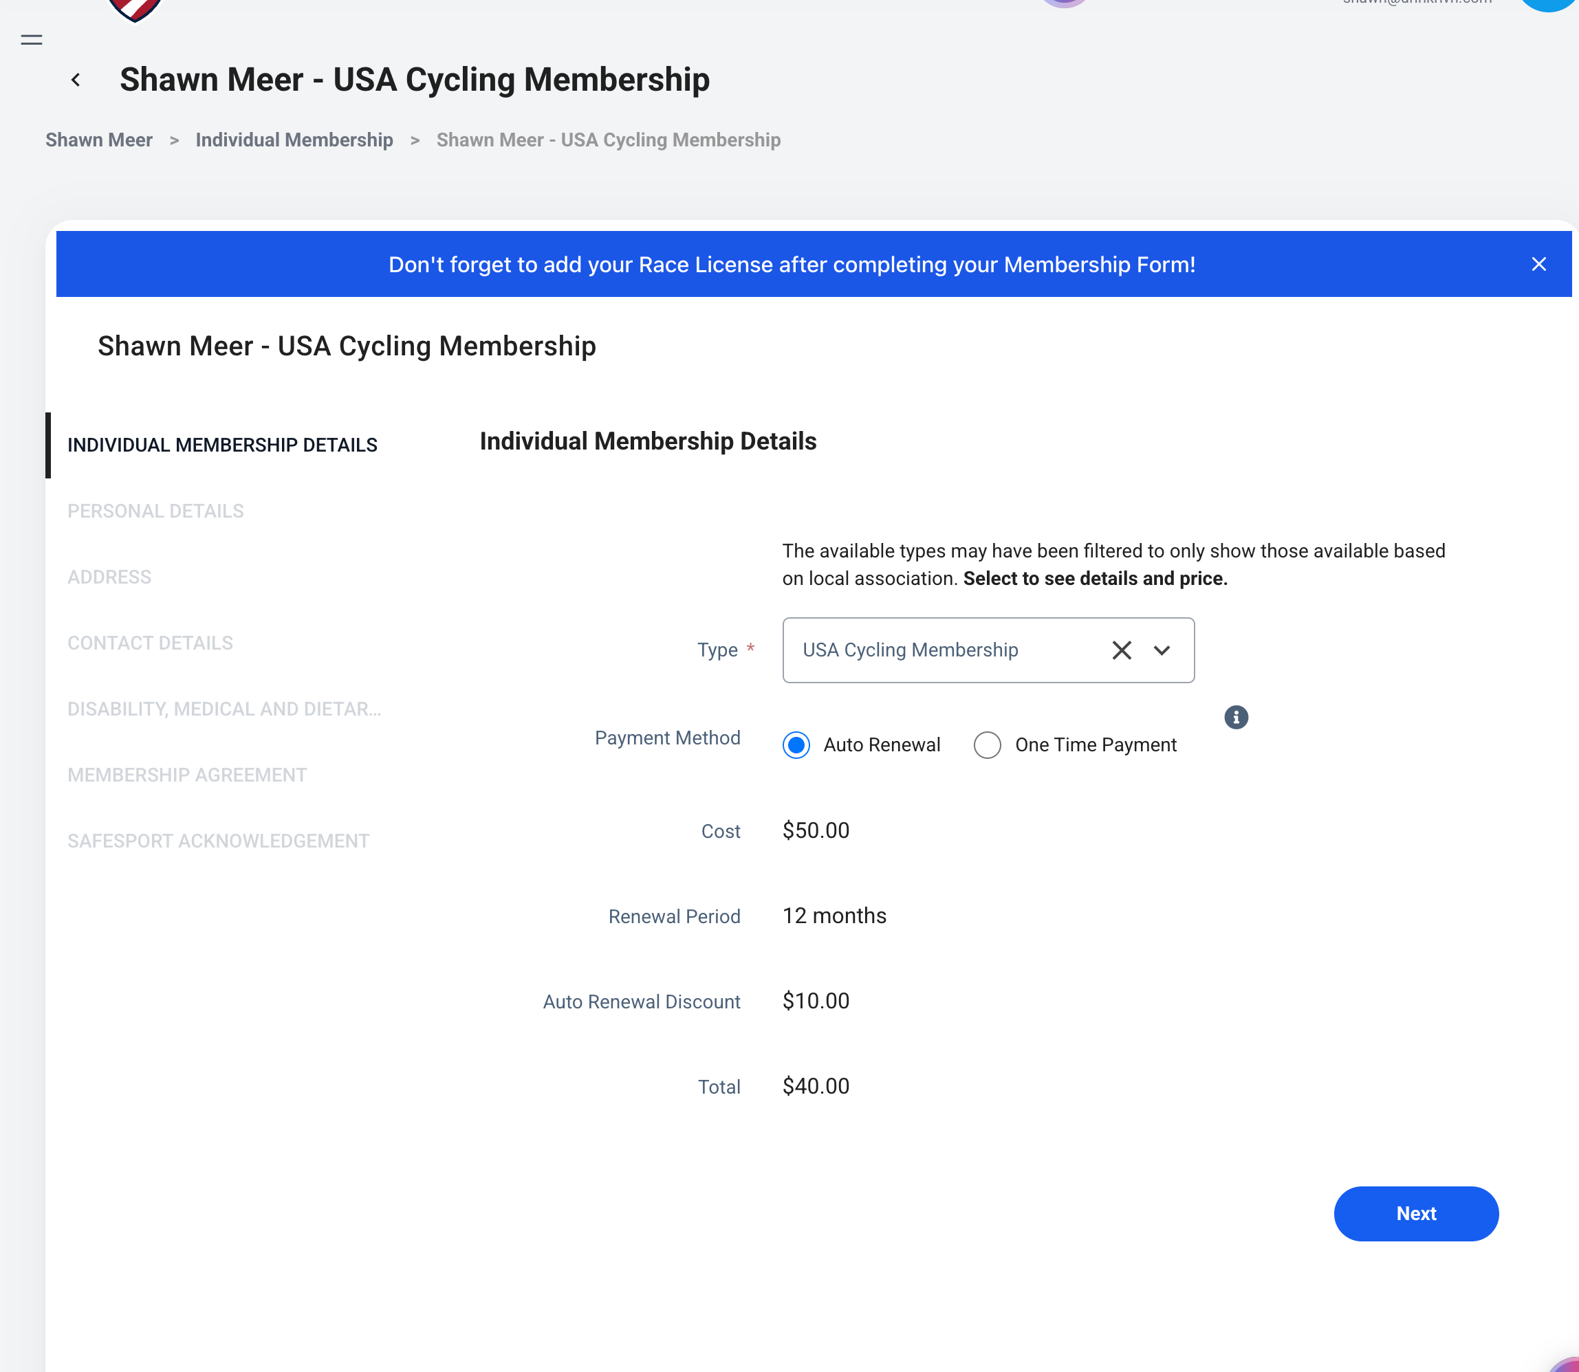Click the $40.00 total value
The height and width of the screenshot is (1372, 1579).
pos(816,1085)
